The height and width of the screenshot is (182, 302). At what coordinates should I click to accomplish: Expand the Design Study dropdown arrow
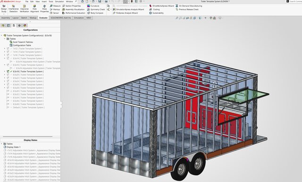click(x=4, y=14)
